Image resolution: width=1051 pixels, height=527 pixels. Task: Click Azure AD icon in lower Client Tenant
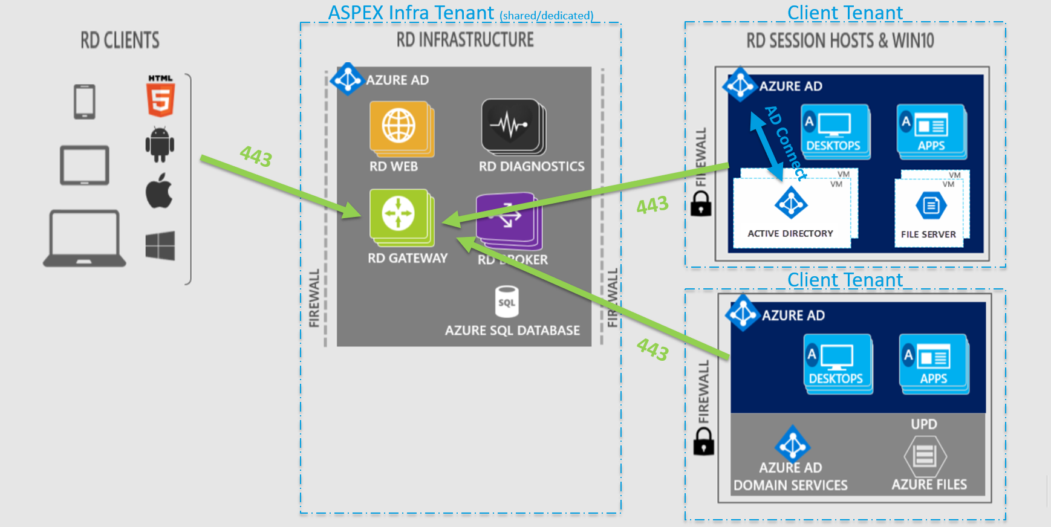(743, 314)
